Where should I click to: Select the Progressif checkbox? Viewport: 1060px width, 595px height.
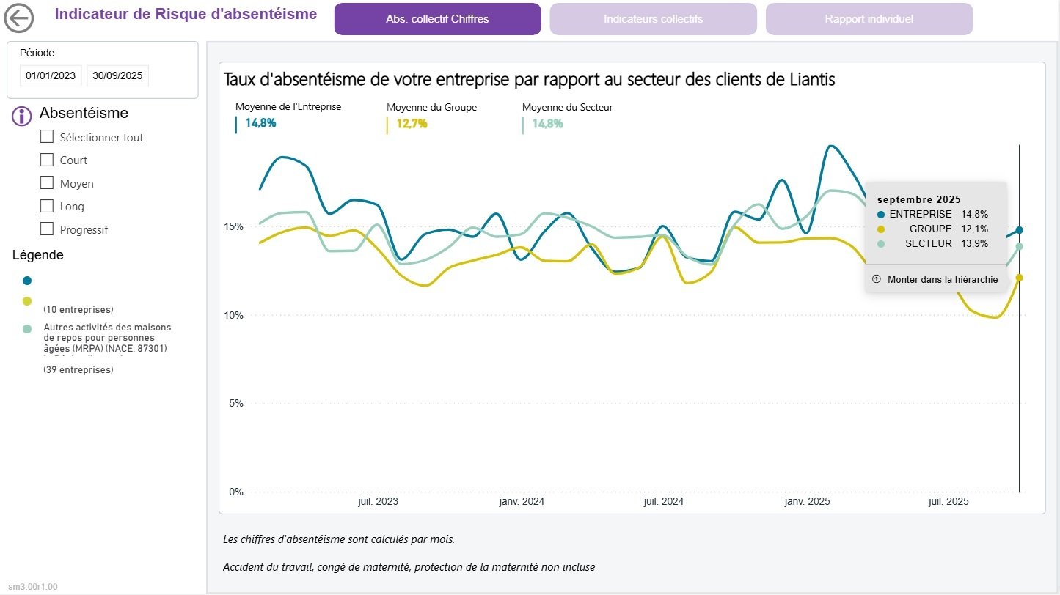pyautogui.click(x=47, y=229)
